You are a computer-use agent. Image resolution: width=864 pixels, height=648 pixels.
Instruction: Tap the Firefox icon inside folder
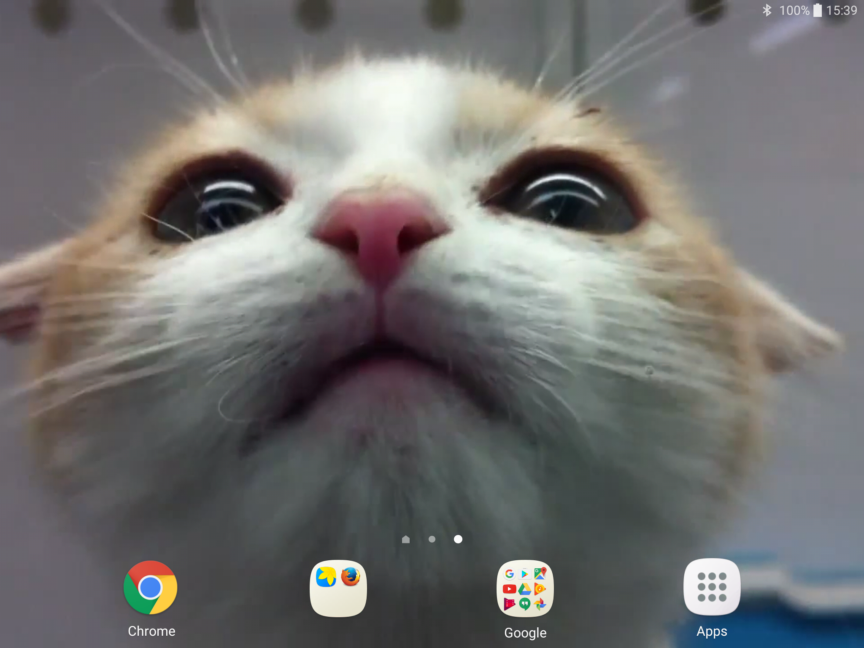click(351, 577)
